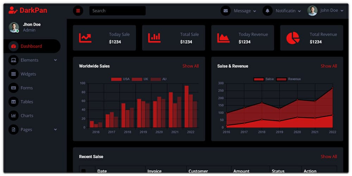Click the Total Sale bar chart icon

click(154, 38)
